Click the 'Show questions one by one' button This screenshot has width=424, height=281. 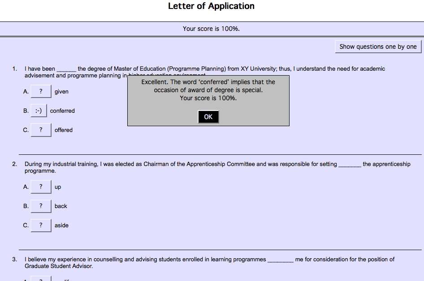378,47
